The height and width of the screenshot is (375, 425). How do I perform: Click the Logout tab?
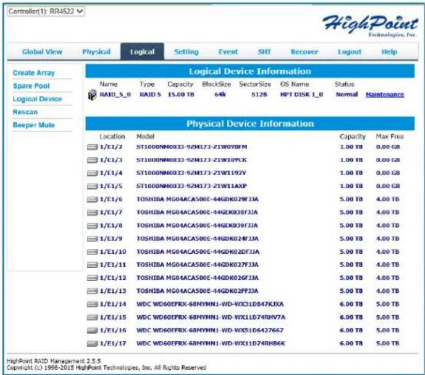[349, 52]
